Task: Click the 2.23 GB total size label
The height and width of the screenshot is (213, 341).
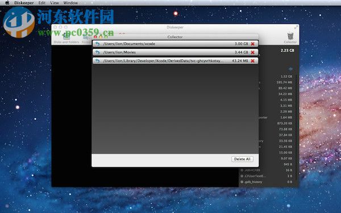Action: point(287,51)
